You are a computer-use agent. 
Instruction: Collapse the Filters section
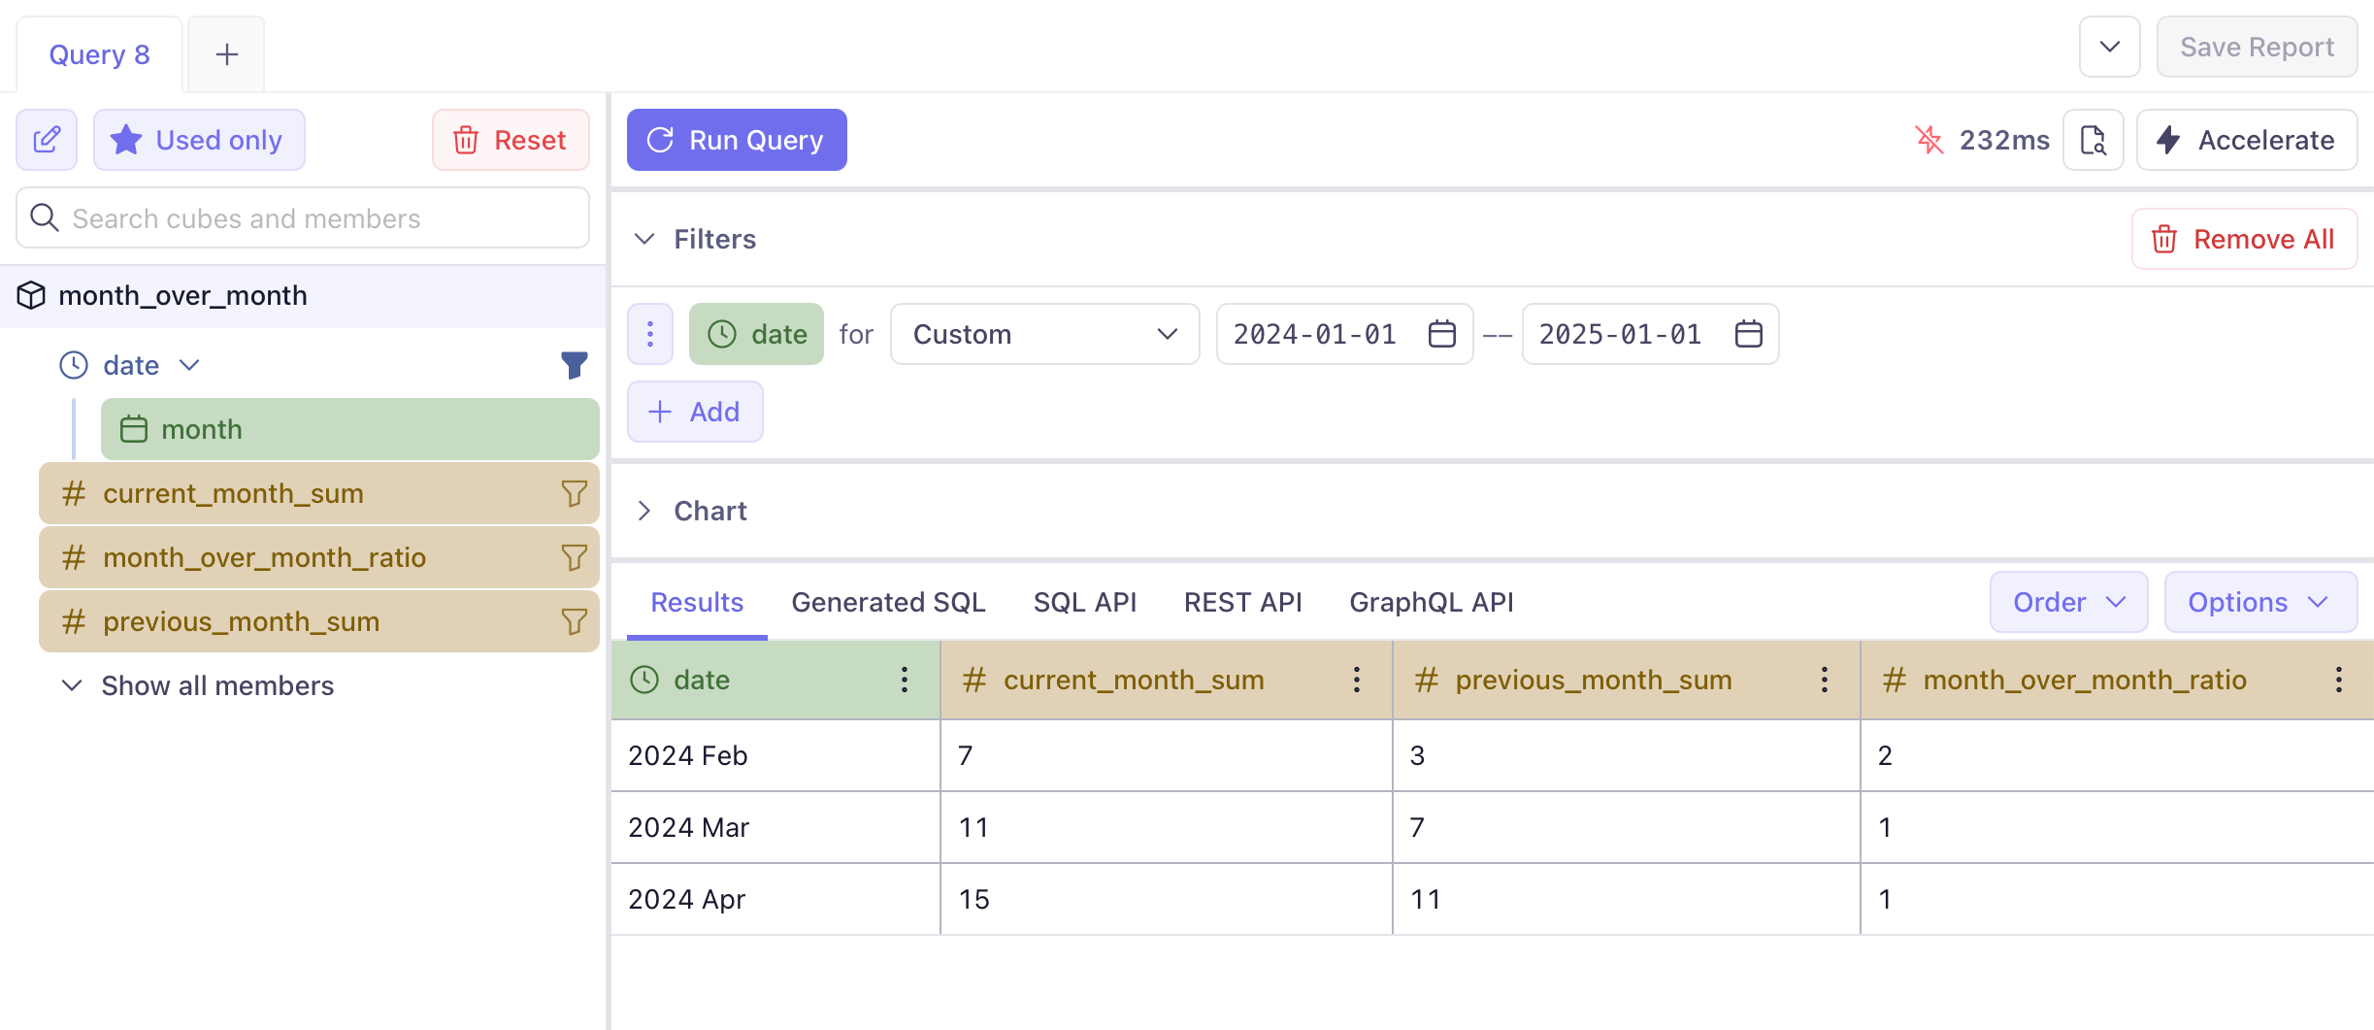[x=644, y=239]
